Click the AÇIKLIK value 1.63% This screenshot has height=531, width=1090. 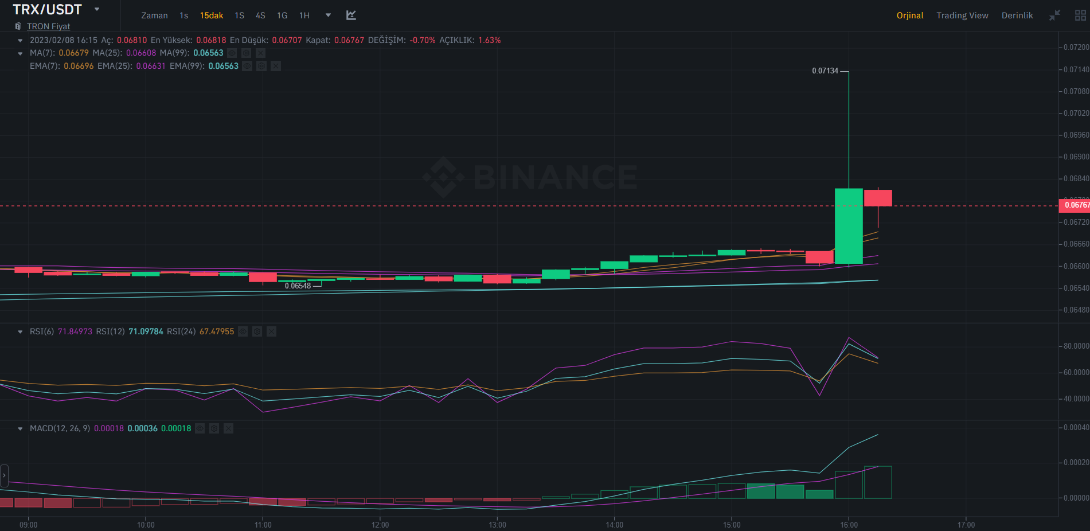(x=490, y=40)
